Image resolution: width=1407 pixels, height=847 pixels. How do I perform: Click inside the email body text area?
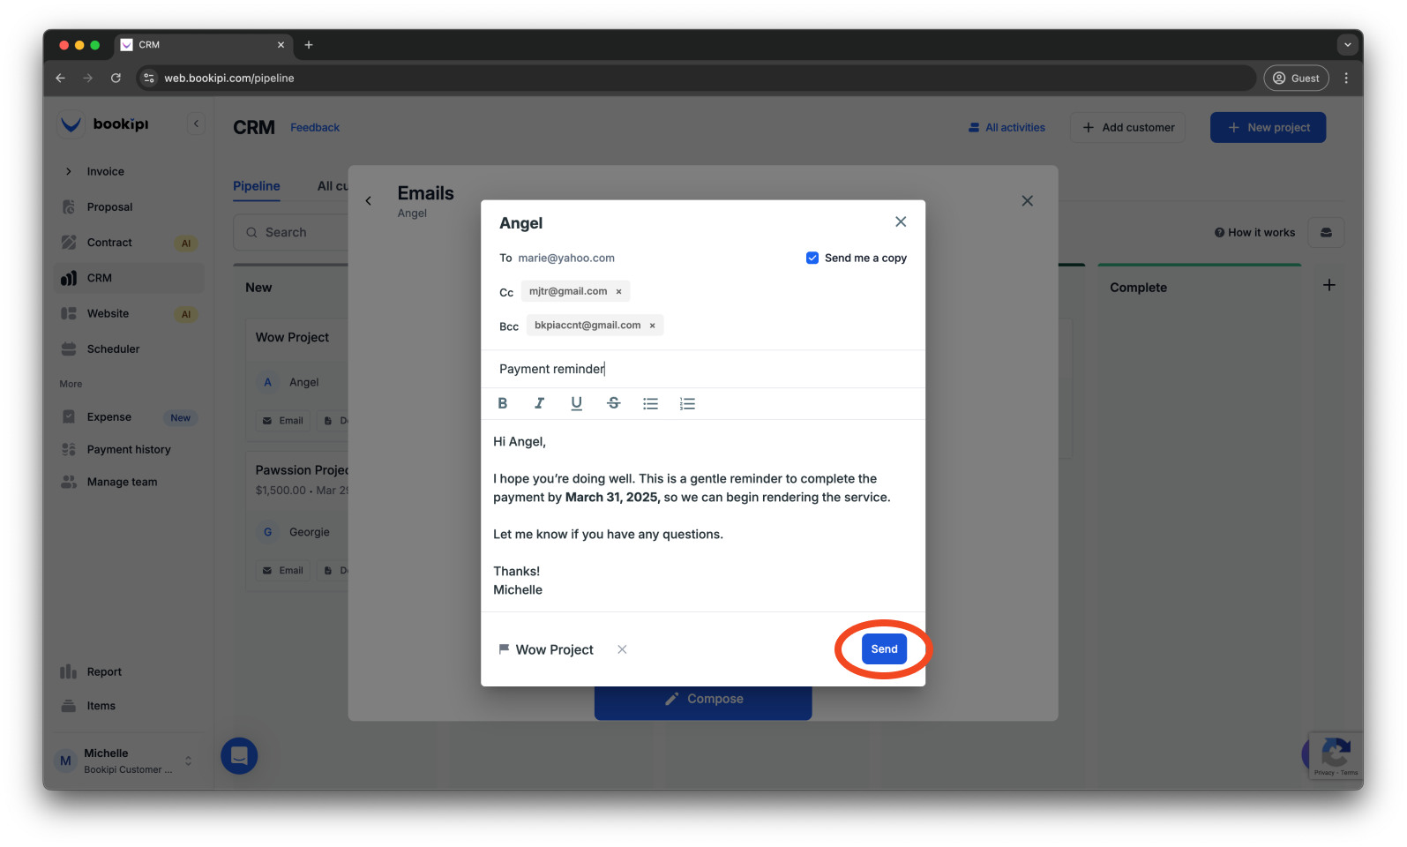click(x=702, y=515)
